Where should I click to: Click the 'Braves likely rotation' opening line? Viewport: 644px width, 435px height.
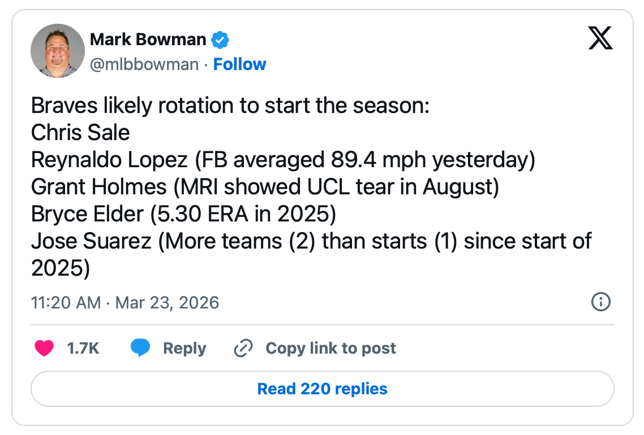pyautogui.click(x=230, y=106)
